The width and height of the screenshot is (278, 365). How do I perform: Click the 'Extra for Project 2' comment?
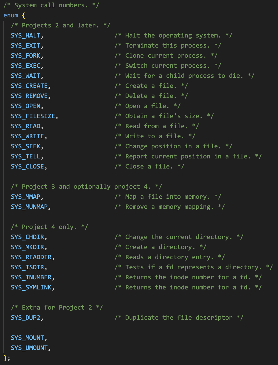click(x=57, y=308)
